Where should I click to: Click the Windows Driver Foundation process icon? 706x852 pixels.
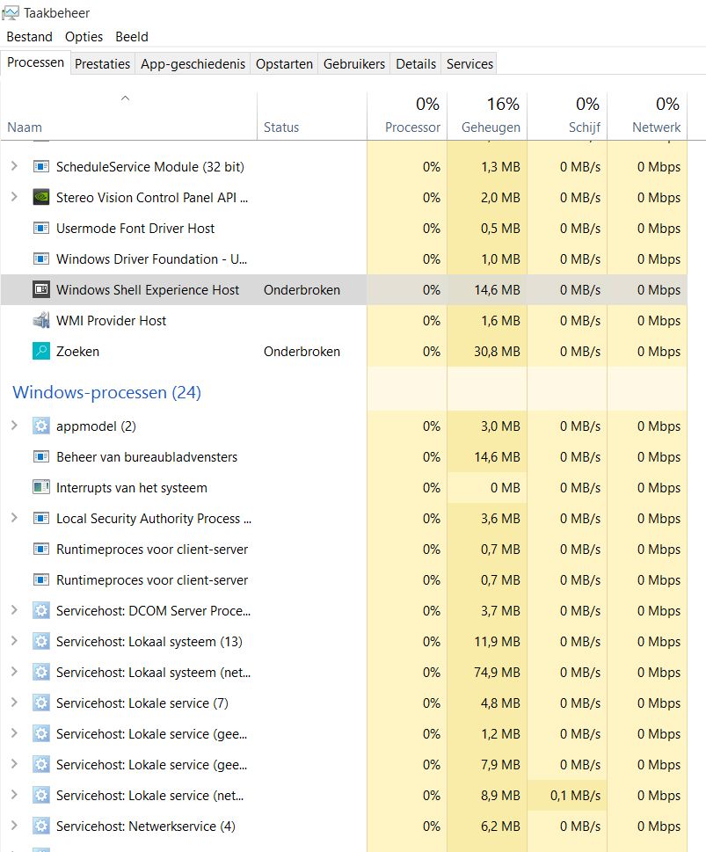(41, 259)
